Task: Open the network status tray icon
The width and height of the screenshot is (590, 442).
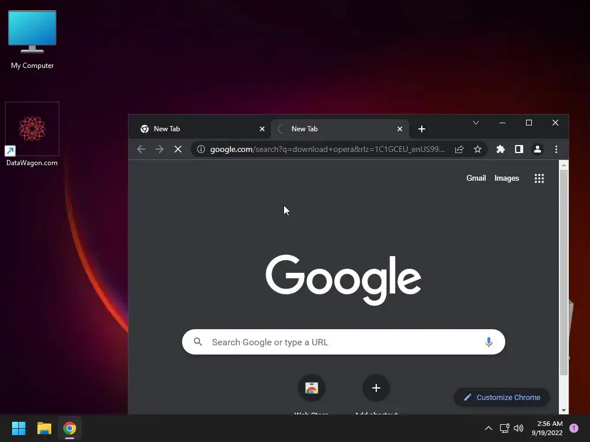Action: pos(504,428)
